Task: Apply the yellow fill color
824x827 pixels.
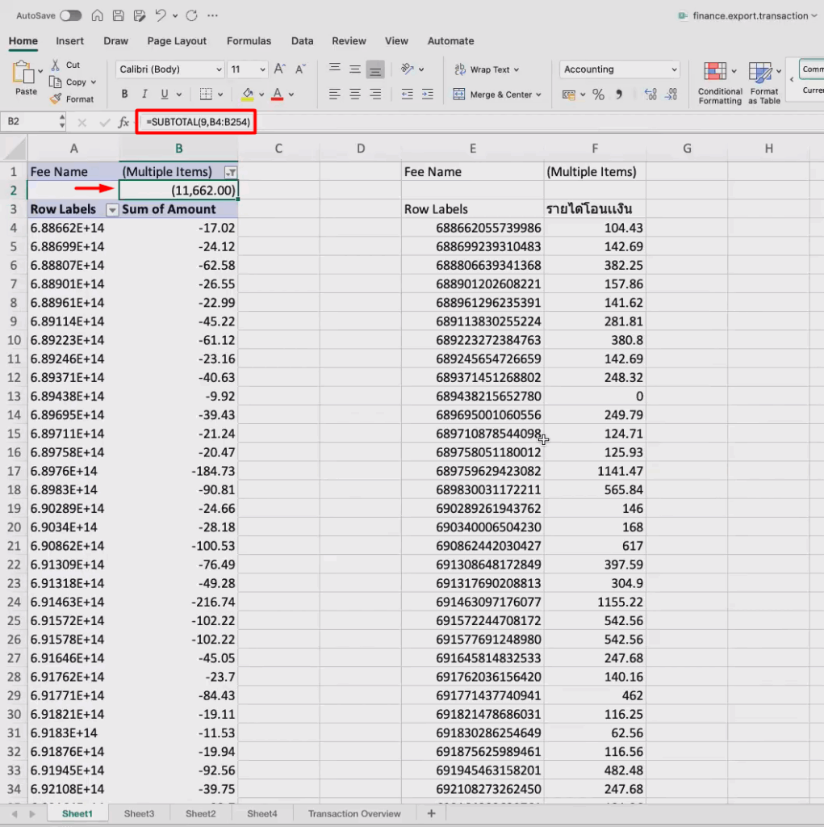Action: [248, 94]
